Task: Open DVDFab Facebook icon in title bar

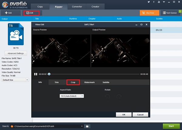Action: (154, 2)
